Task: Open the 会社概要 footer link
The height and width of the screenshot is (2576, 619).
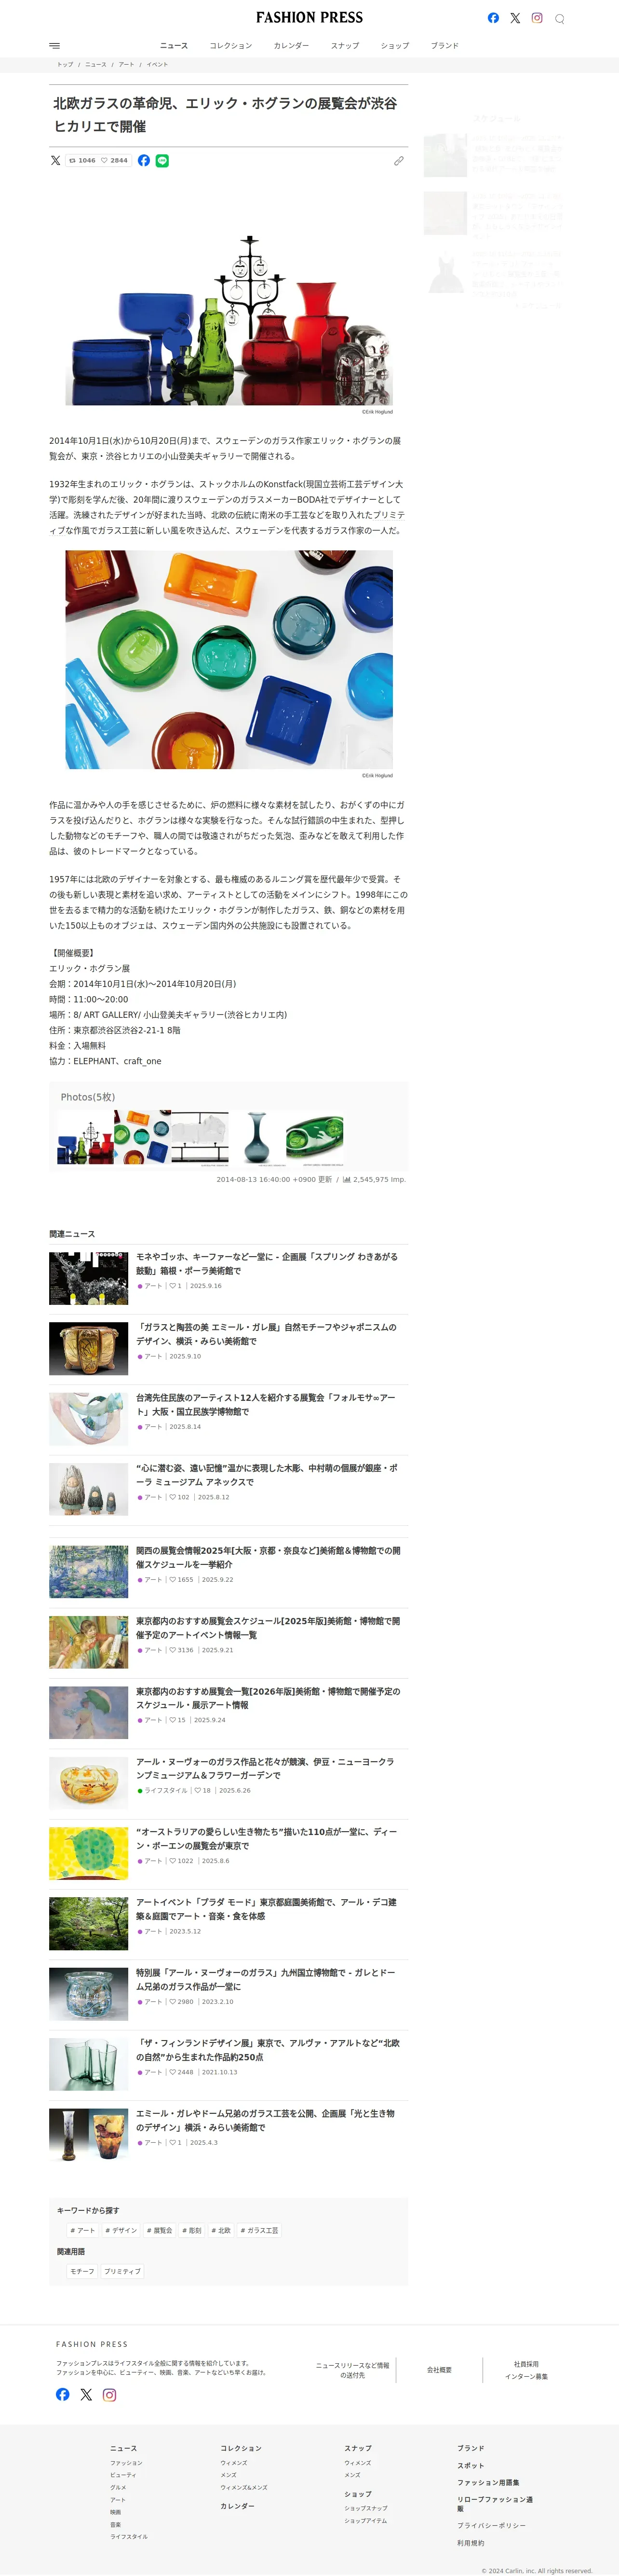Action: (x=439, y=2369)
